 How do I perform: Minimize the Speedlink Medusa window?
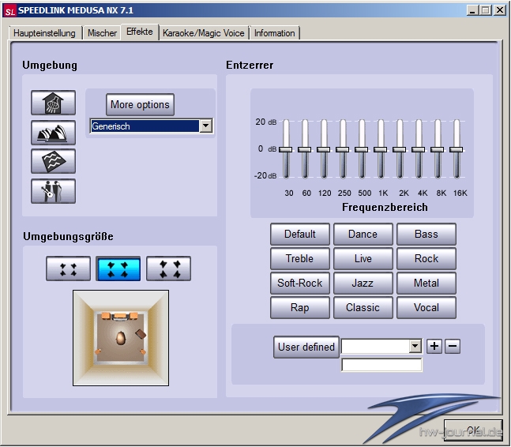point(472,10)
